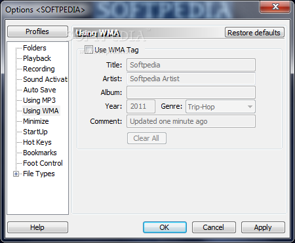Expand the File Types node
This screenshot has width=295, height=243.
(16, 174)
